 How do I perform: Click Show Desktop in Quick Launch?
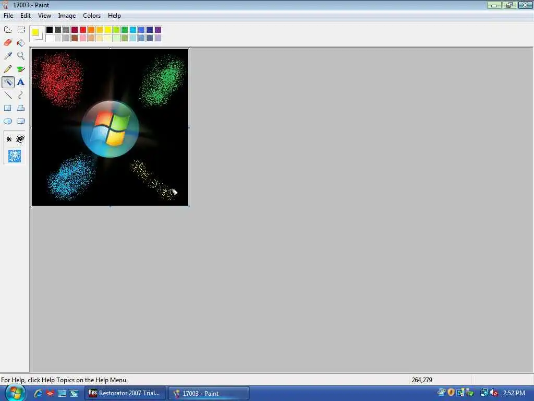click(62, 393)
